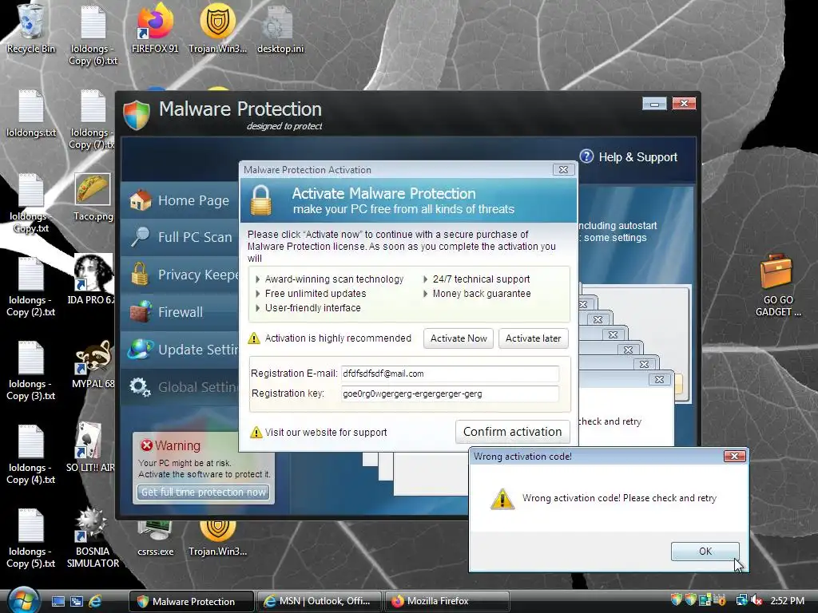Open the Global Settings section
The image size is (818, 613).
[x=180, y=387]
